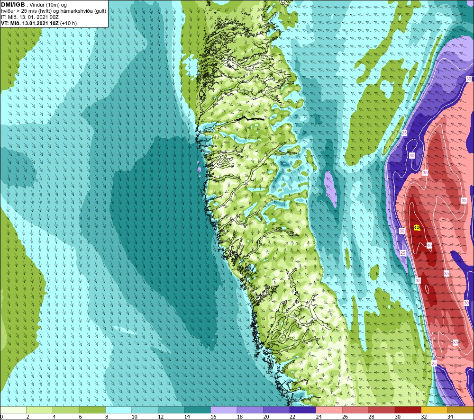Pick the 22–24 m/s dark indigo scale swatch
The height and width of the screenshot is (420, 474).
tap(302, 410)
